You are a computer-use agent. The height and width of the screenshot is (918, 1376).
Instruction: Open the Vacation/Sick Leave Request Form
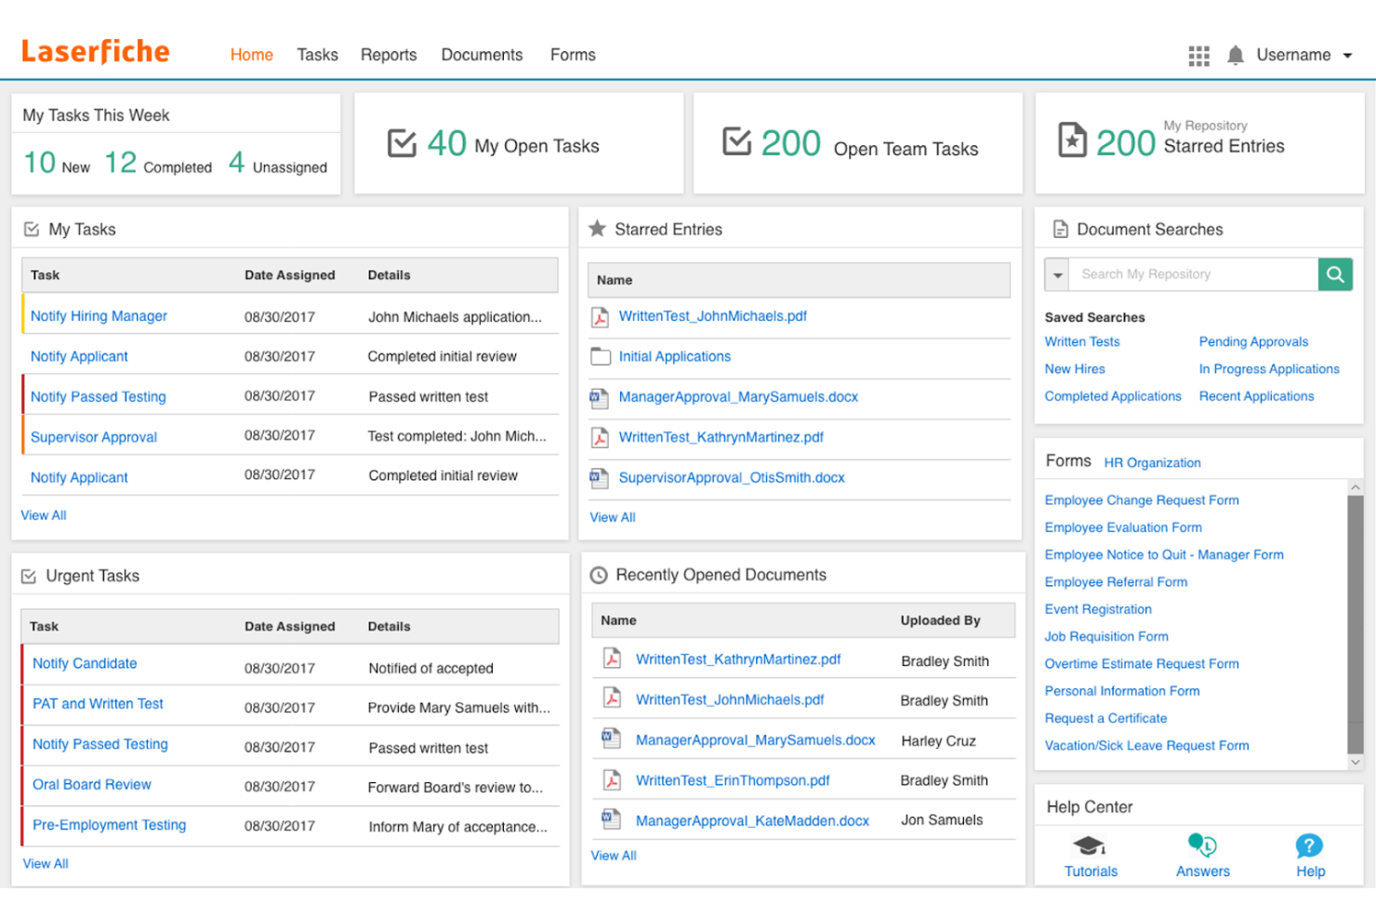(x=1146, y=746)
